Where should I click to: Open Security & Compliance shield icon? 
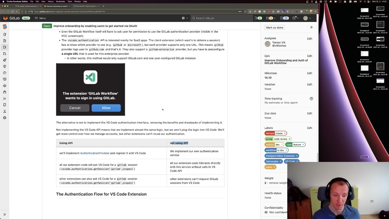[x=5, y=66]
